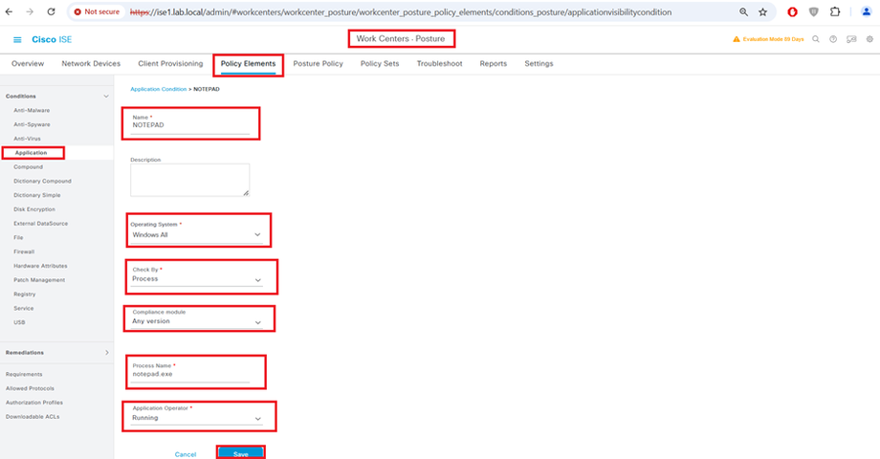Reload the page with refresh icon

coord(51,11)
